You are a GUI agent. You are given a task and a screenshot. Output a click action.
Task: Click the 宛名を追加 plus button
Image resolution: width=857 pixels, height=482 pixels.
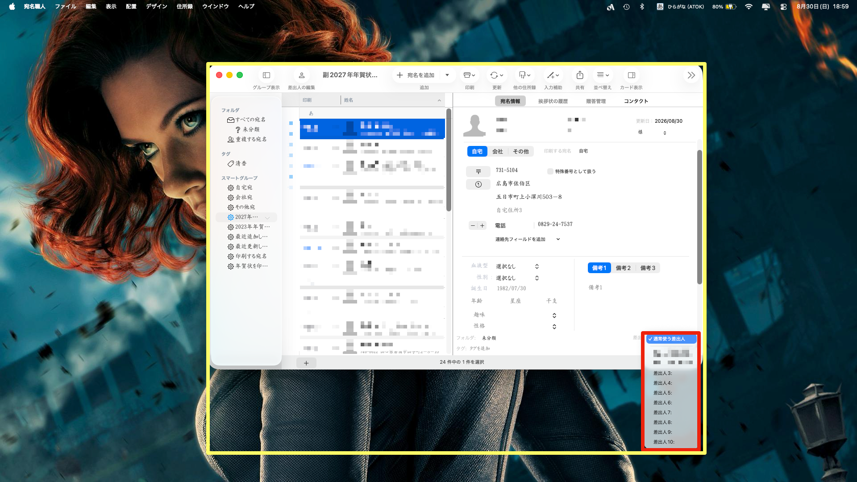pos(416,75)
